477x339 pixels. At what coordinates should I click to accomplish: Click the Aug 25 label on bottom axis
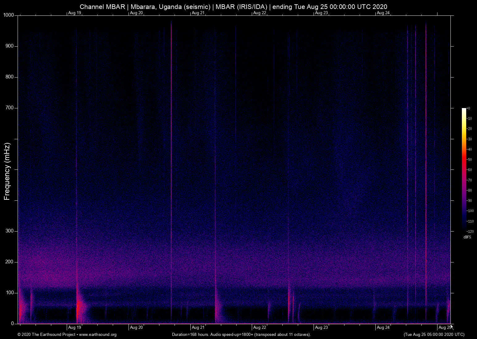445,328
